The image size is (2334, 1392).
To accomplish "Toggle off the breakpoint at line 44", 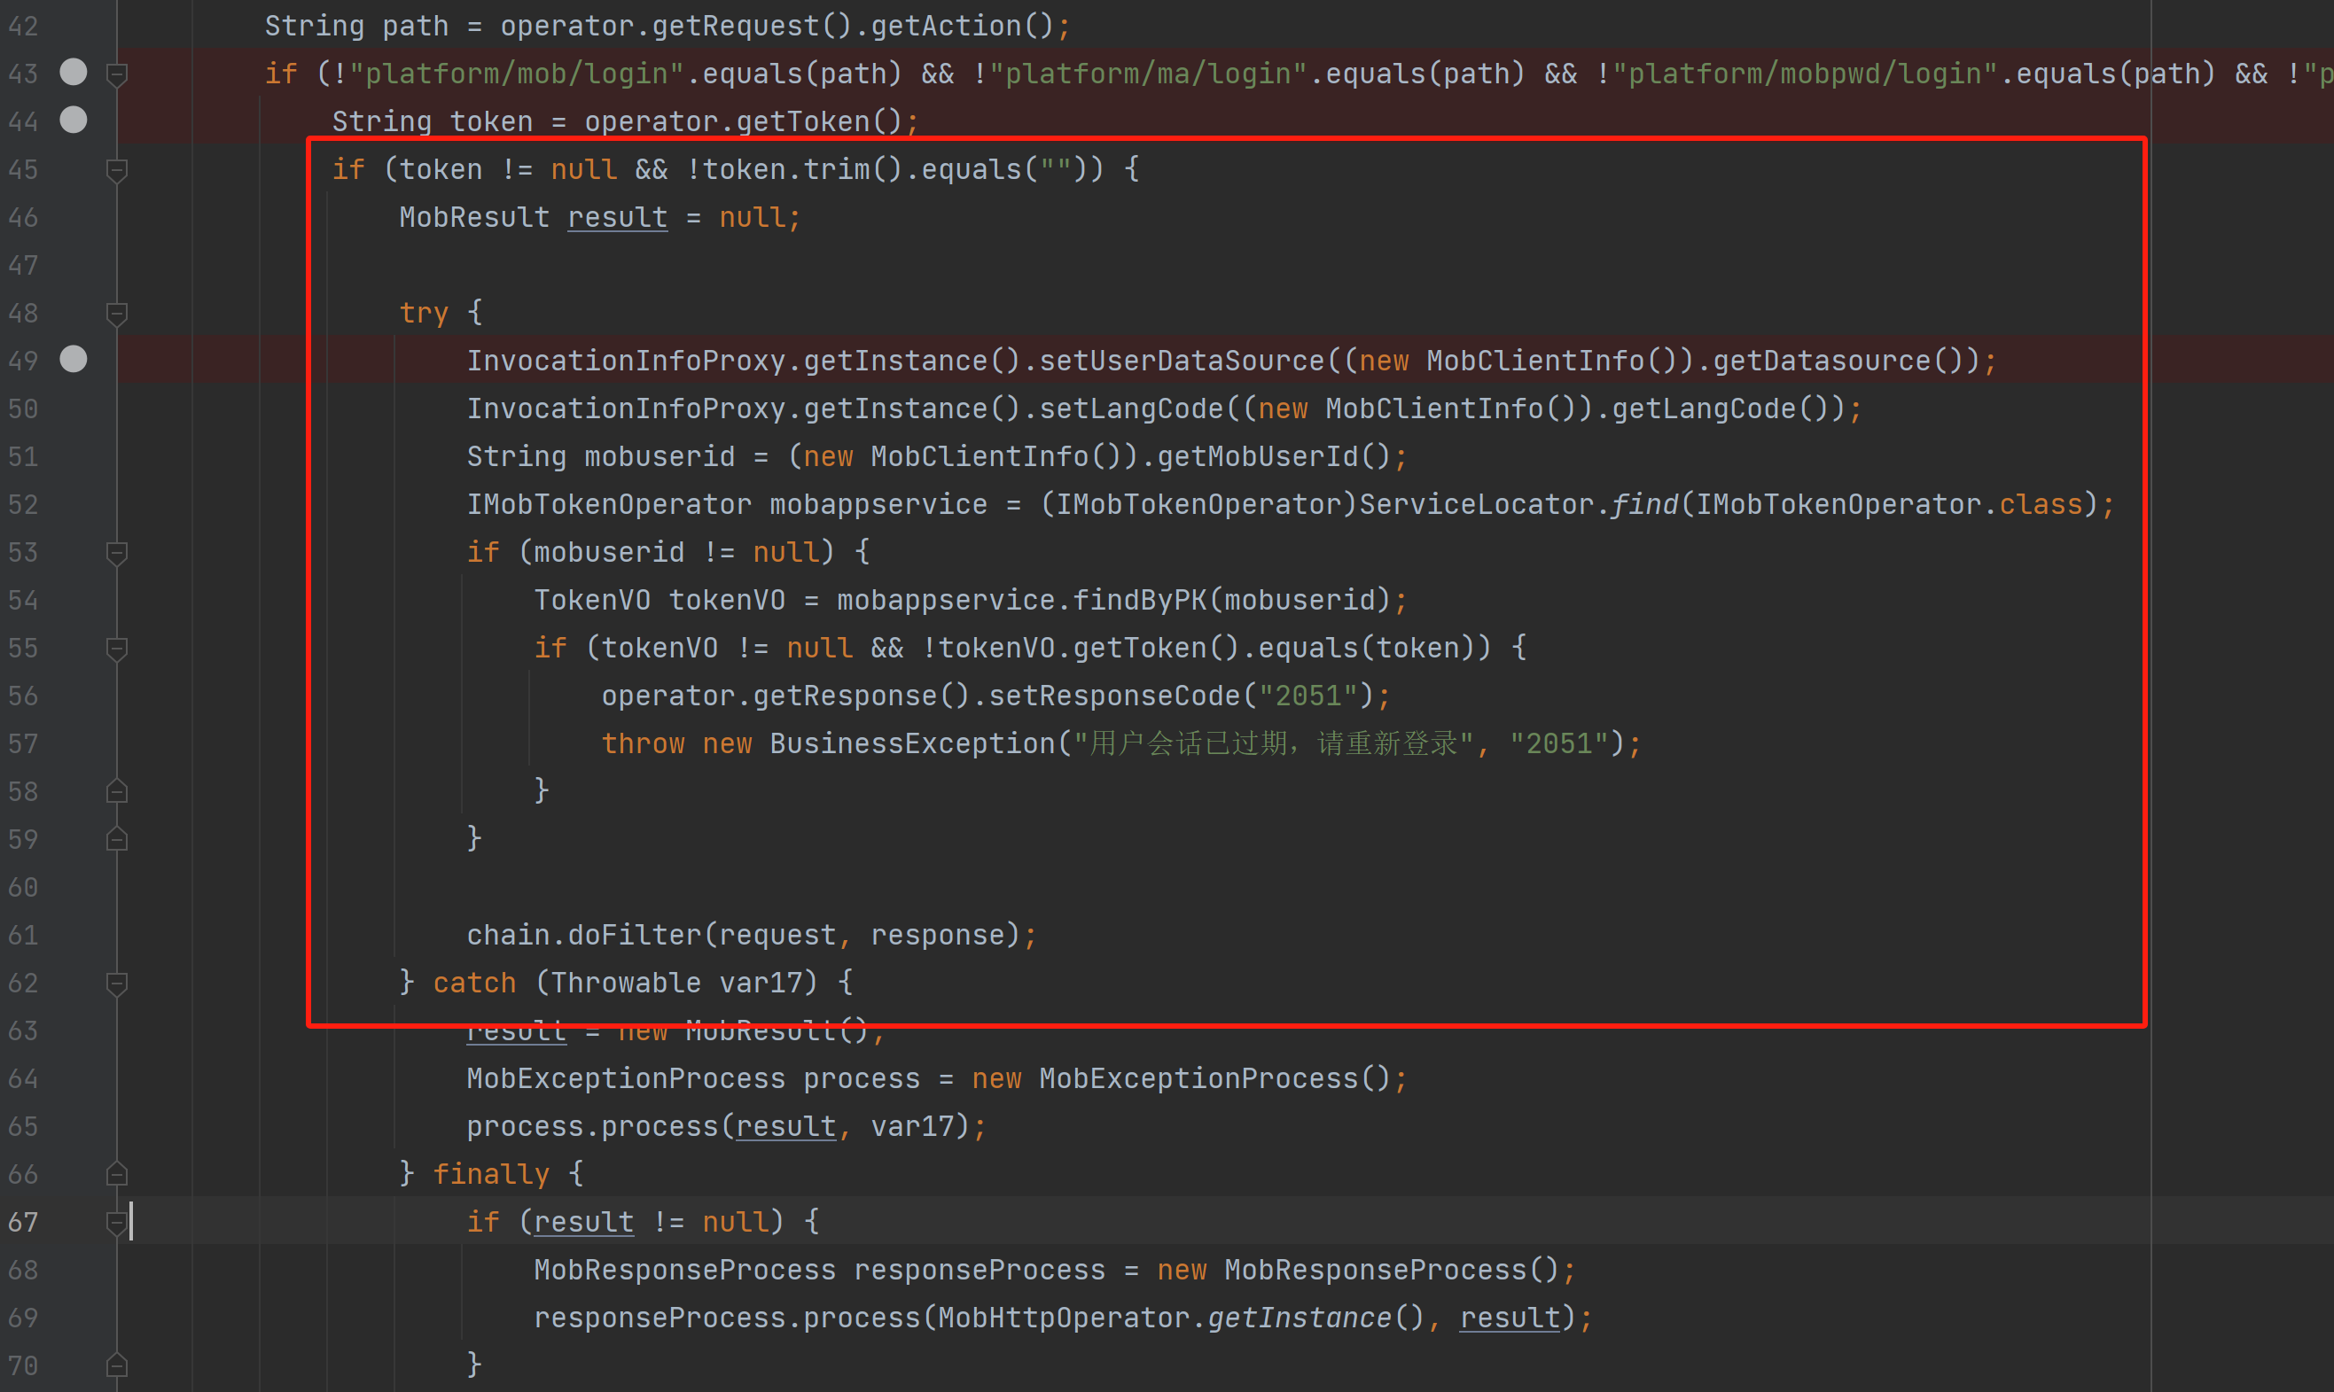I will [x=74, y=121].
